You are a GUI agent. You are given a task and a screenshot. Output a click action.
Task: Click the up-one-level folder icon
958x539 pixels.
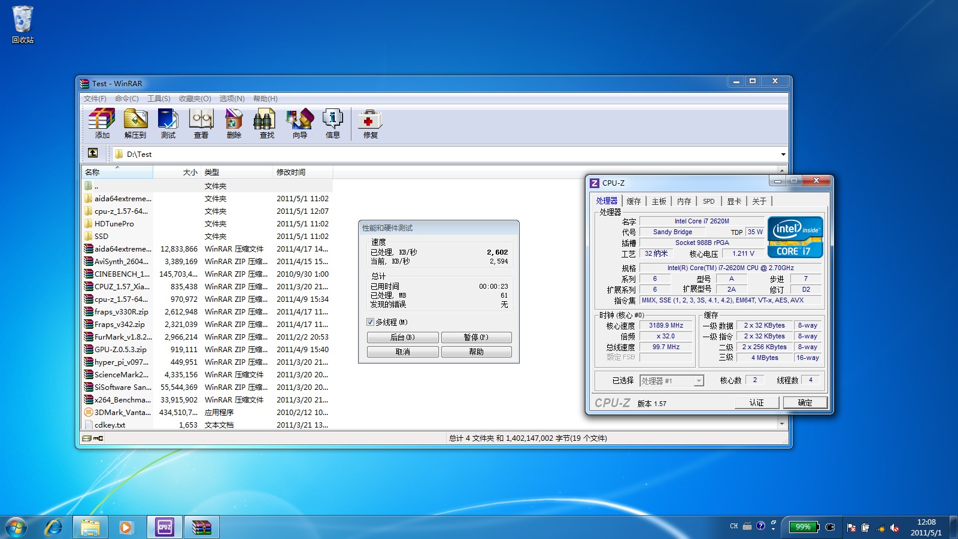[93, 153]
